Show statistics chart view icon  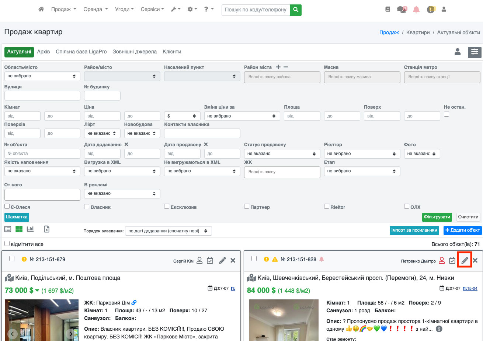pos(30,229)
